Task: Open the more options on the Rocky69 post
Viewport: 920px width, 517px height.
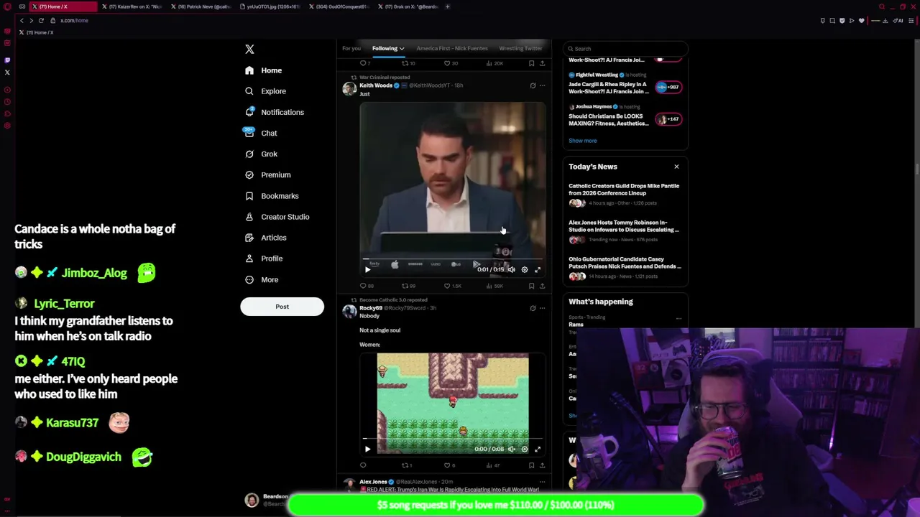Action: (542, 308)
